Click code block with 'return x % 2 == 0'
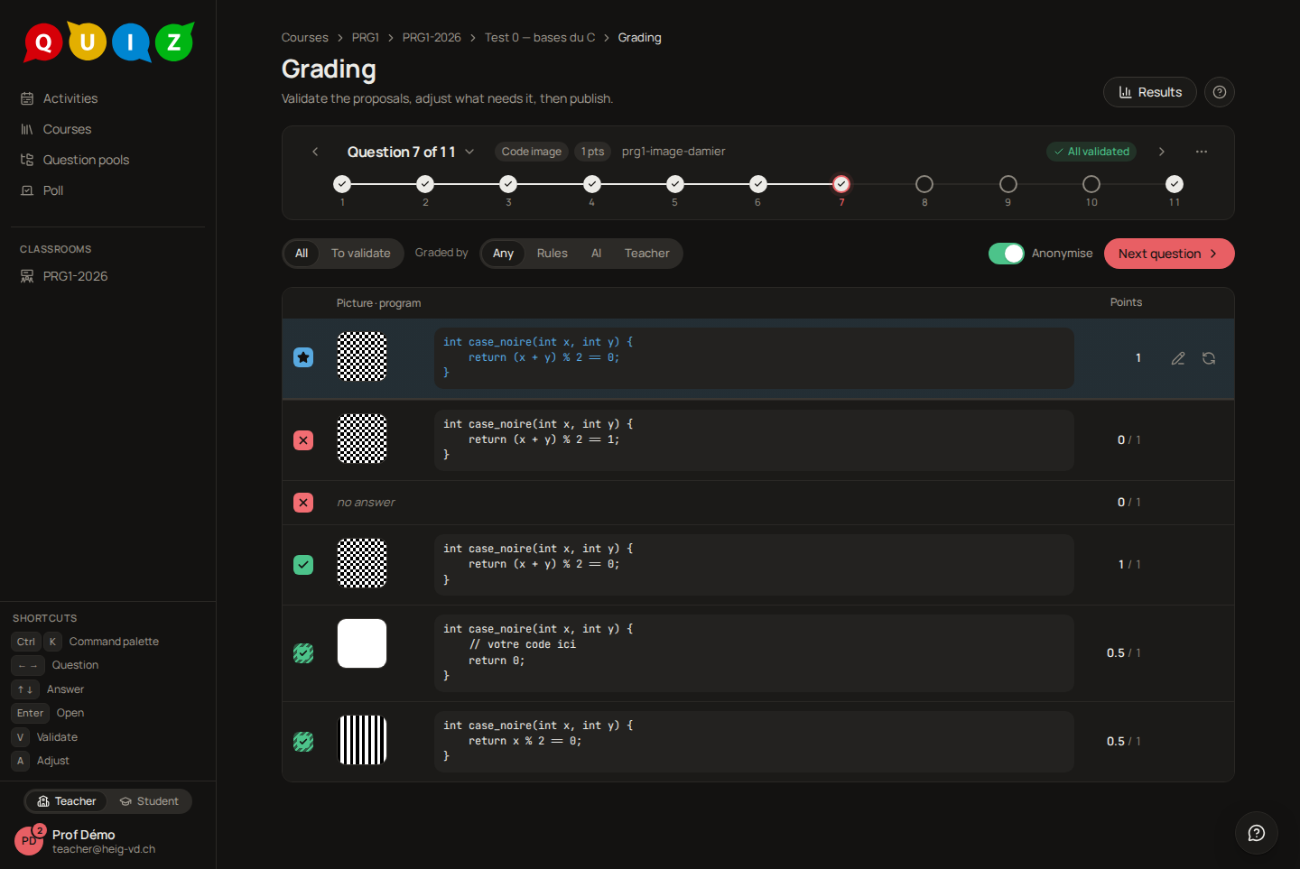1300x869 pixels. [754, 742]
